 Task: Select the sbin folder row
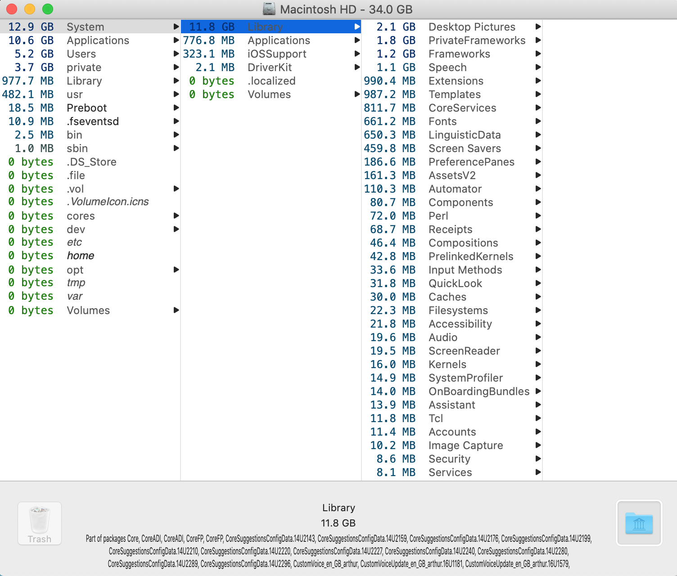[90, 148]
